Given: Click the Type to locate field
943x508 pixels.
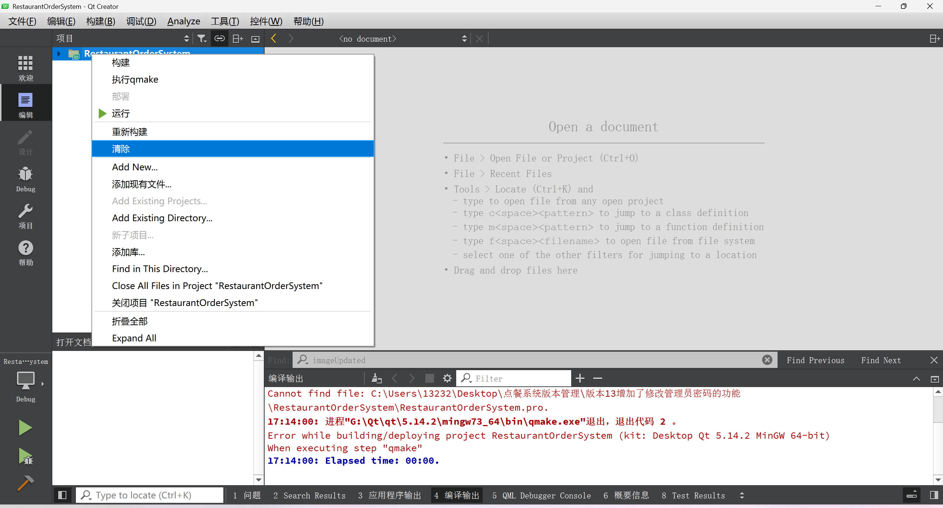Looking at the screenshot, I should [150, 495].
